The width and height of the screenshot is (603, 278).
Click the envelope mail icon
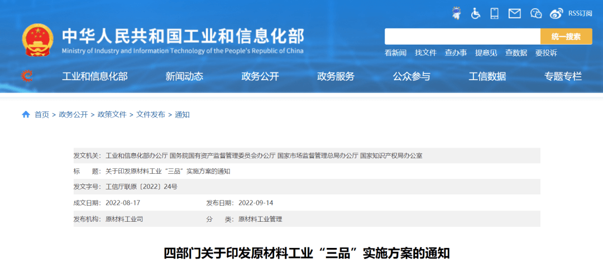[515, 13]
